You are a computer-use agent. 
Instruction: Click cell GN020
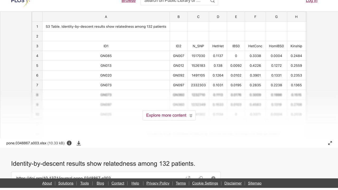pos(106,75)
